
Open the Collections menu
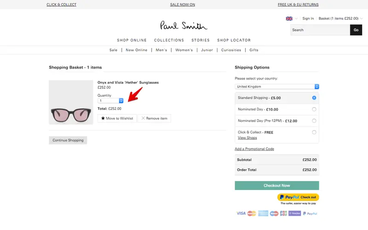pyautogui.click(x=169, y=40)
